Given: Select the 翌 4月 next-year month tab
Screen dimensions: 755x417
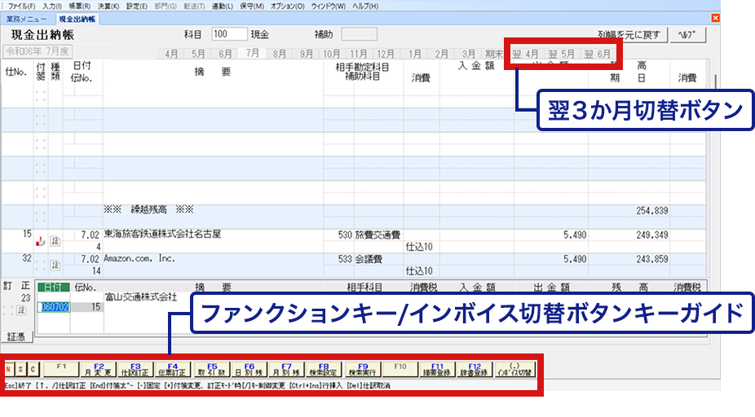Looking at the screenshot, I should click(x=526, y=54).
